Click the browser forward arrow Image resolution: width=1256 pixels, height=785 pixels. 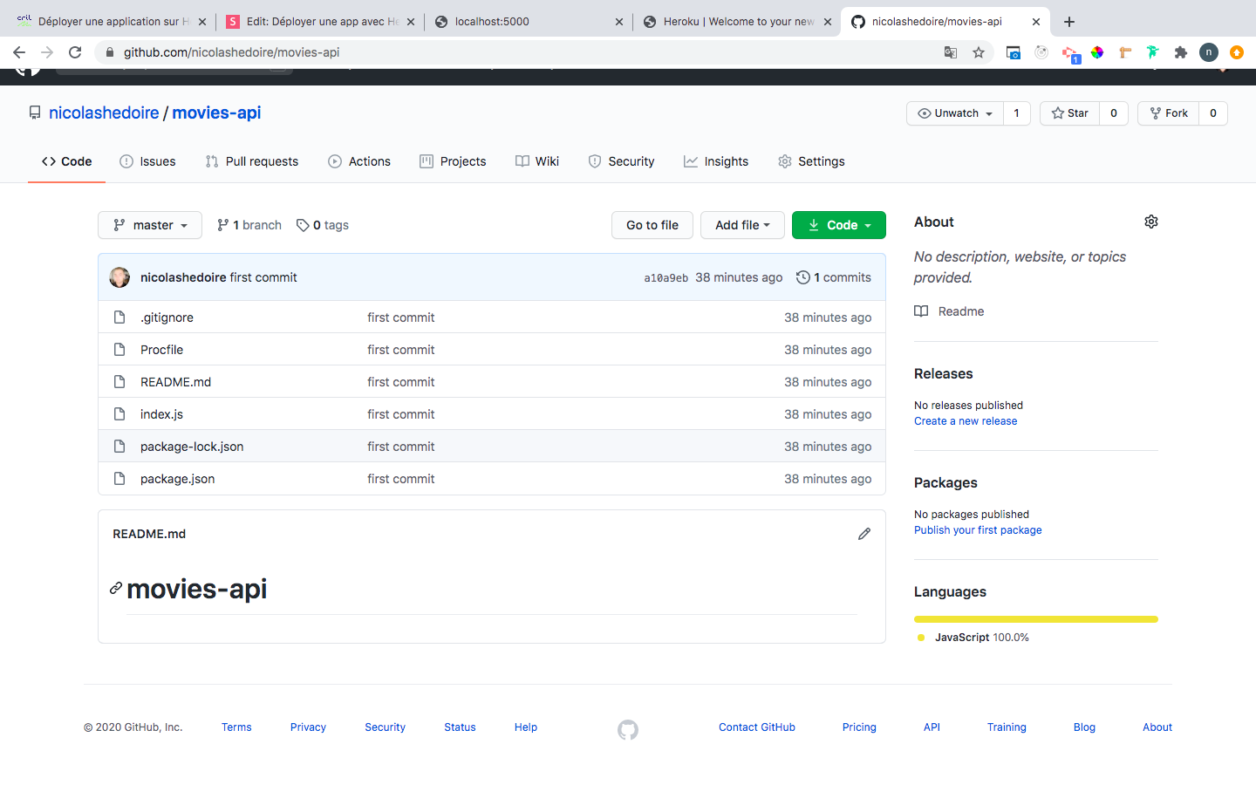click(47, 52)
